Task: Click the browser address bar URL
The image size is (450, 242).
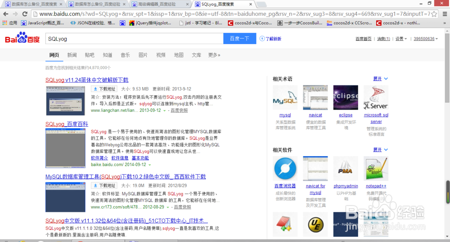Action: [234, 14]
